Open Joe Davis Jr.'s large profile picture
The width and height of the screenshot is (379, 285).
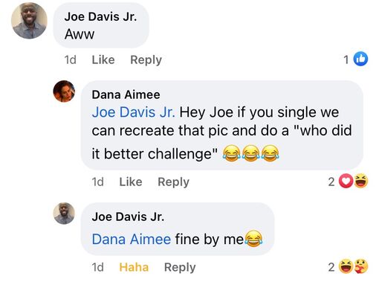[x=29, y=21]
